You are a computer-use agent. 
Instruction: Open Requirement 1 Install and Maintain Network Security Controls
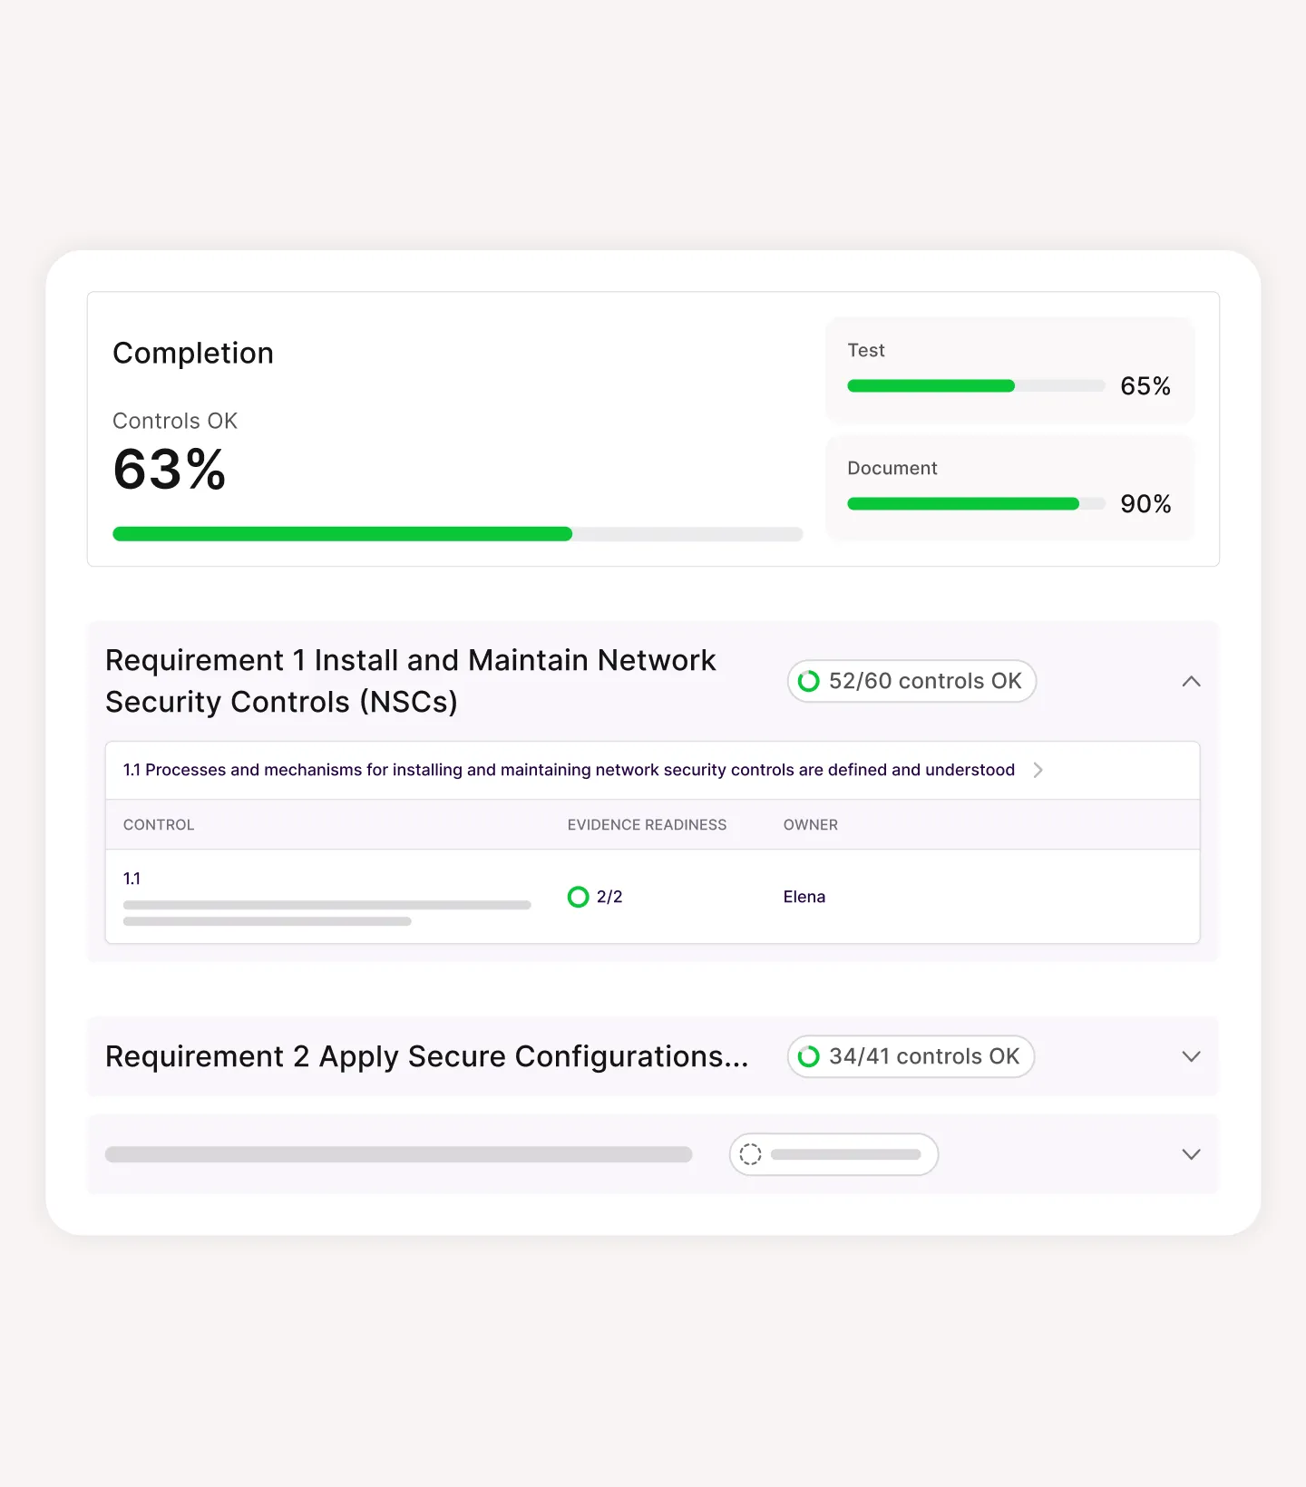tap(410, 680)
